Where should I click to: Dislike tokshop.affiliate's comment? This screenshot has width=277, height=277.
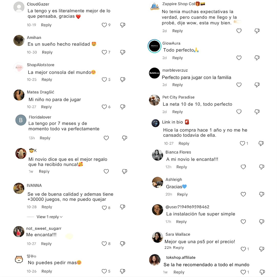point(262,272)
